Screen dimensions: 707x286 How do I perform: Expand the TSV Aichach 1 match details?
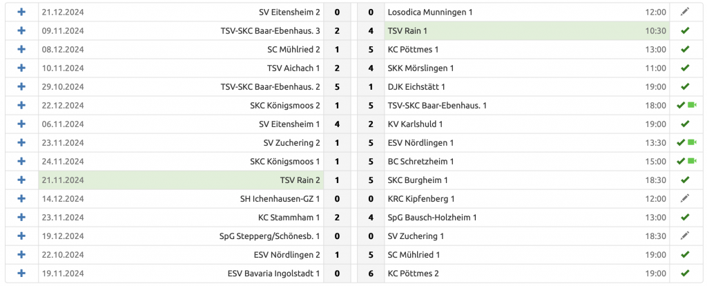point(21,68)
